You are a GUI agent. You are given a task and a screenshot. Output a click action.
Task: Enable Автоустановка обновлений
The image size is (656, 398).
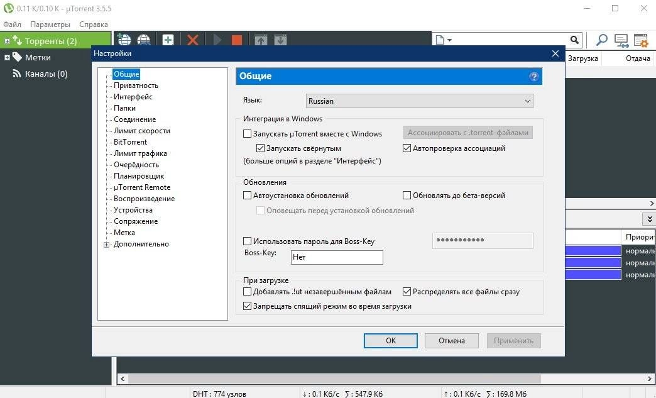click(247, 196)
